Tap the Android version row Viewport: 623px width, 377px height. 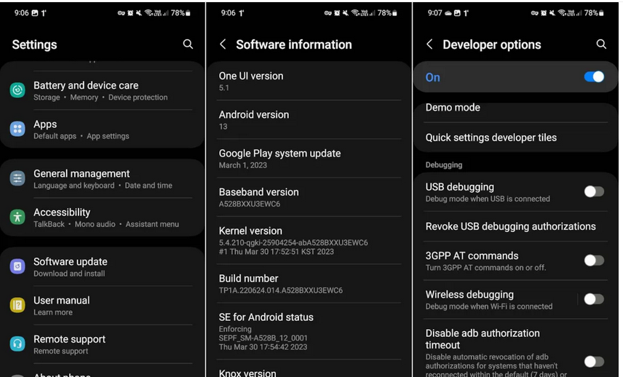pyautogui.click(x=309, y=120)
